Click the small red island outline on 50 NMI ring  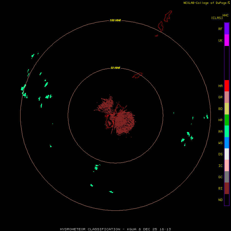pos(137,75)
